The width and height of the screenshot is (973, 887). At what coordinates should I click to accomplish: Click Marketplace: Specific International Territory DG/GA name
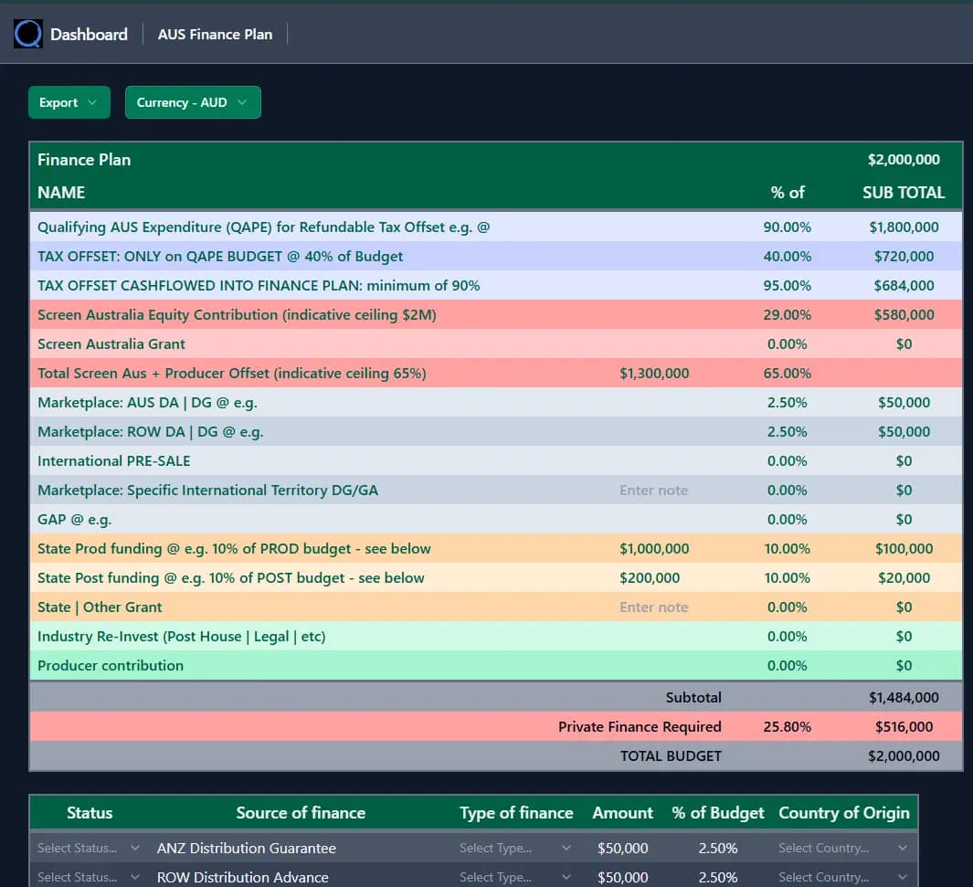coord(208,490)
